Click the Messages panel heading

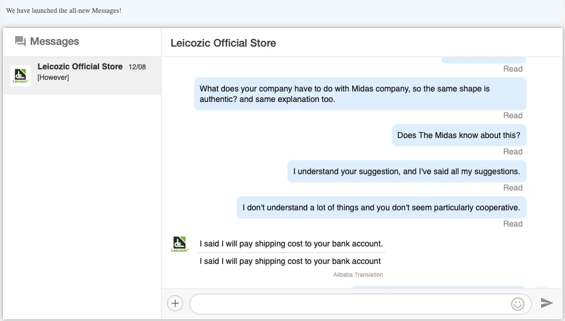[x=54, y=41]
